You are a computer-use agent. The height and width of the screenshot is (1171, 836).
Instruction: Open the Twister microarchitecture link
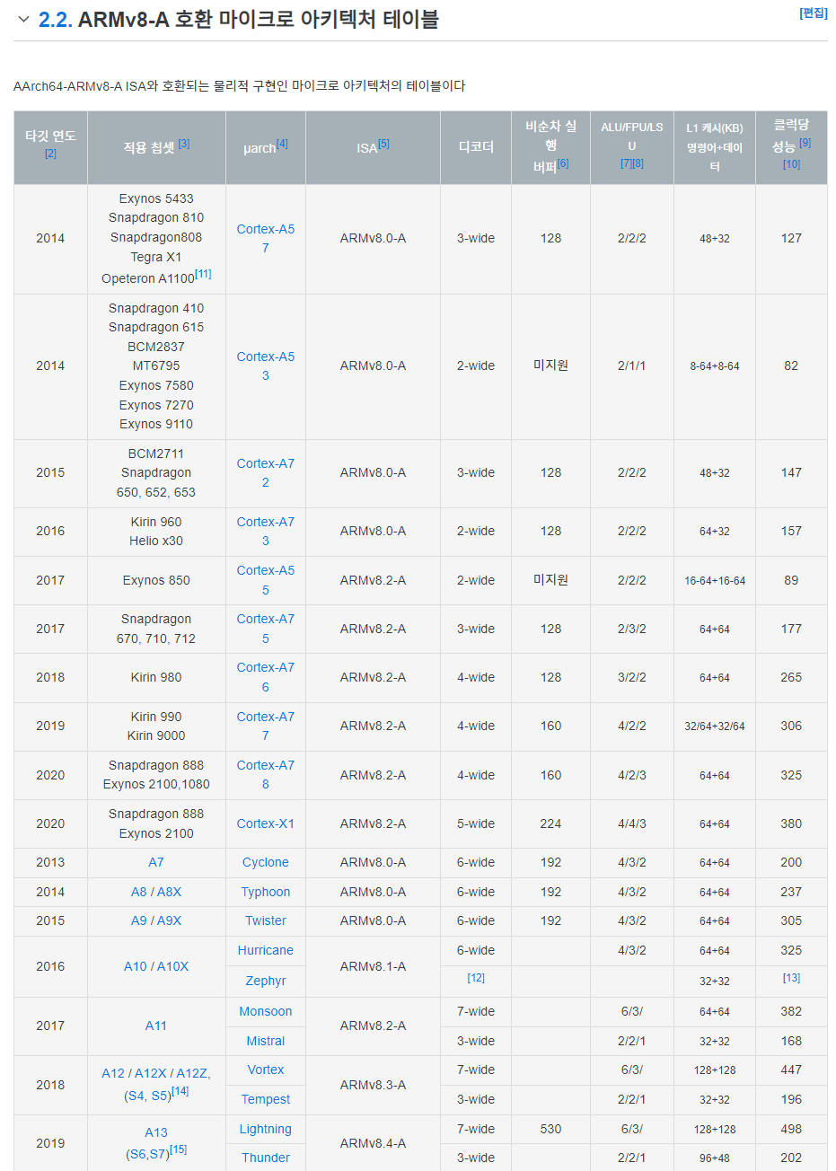click(x=266, y=920)
